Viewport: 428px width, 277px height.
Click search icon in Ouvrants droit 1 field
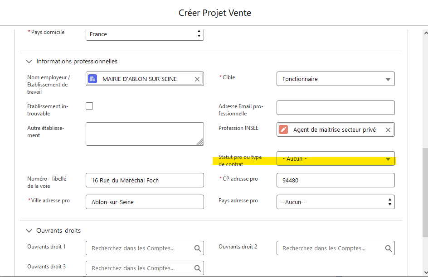[x=197, y=248]
